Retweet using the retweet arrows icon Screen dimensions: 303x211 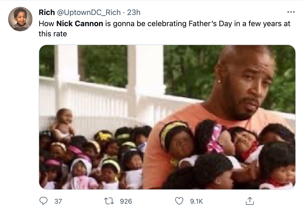[109, 201]
